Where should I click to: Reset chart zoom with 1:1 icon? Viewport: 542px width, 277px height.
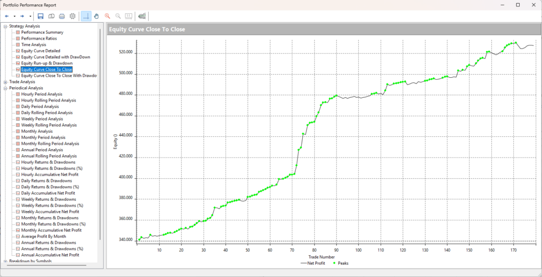128,16
